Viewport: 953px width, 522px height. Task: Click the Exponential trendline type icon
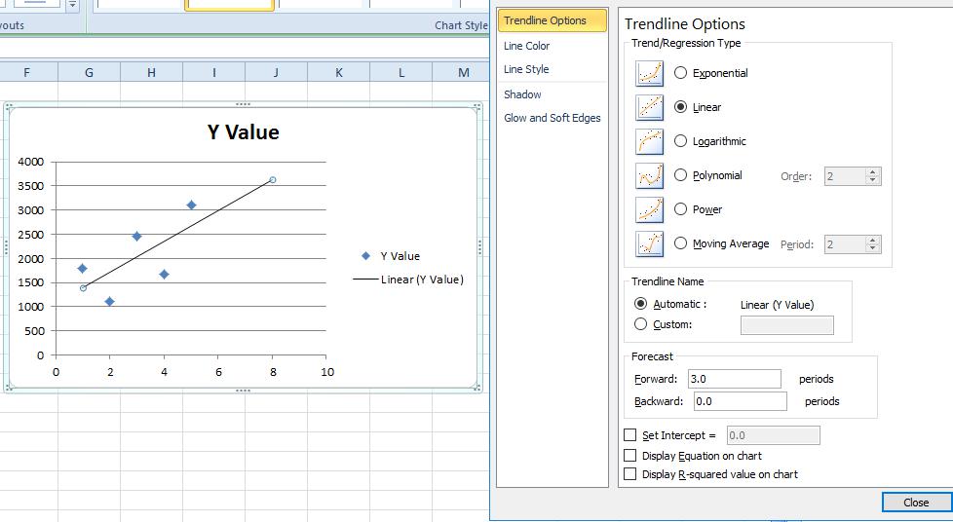(650, 74)
